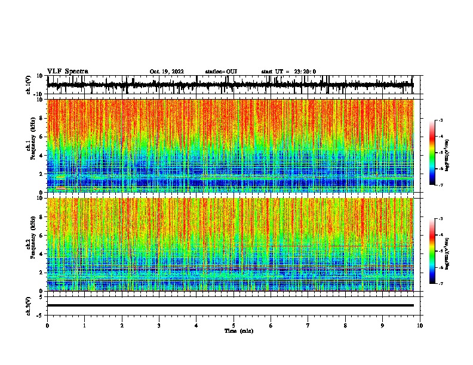Screen dimensions: 473x365
Task: Click tick label "9" on the Time axis
Action: tap(382, 326)
